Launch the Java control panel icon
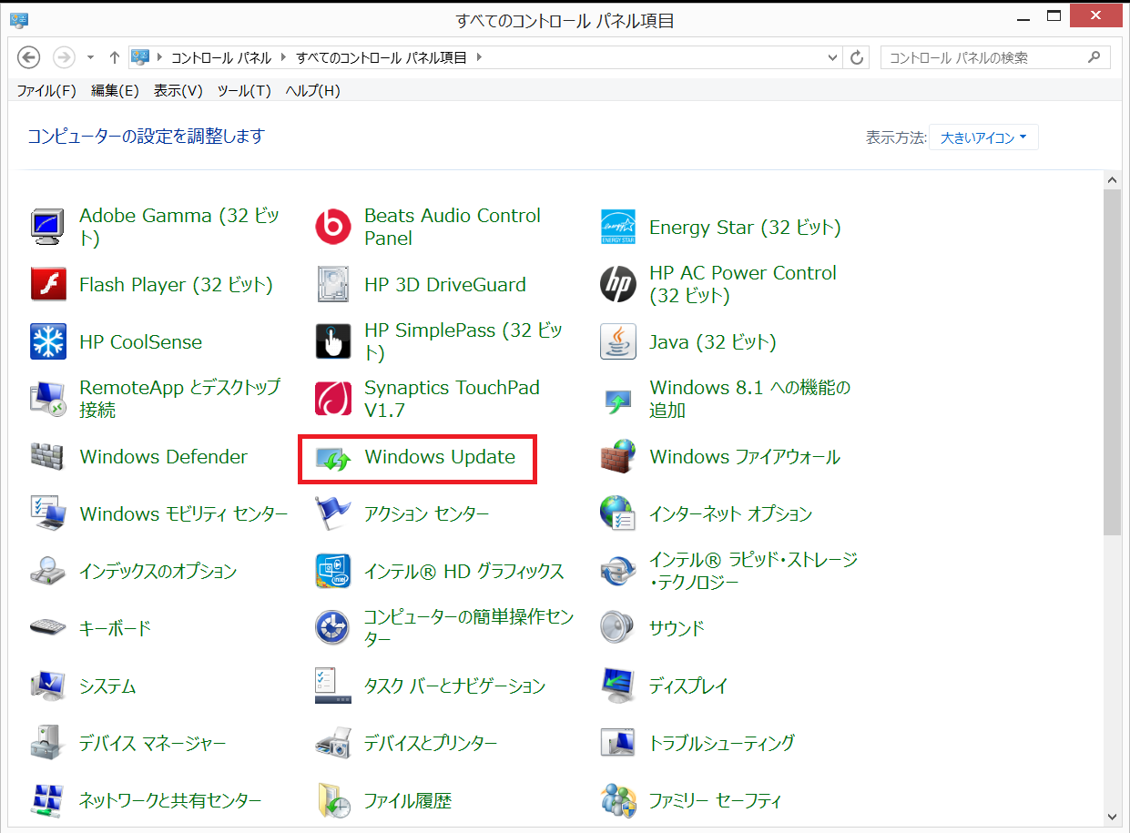1130x833 pixels. (x=617, y=342)
